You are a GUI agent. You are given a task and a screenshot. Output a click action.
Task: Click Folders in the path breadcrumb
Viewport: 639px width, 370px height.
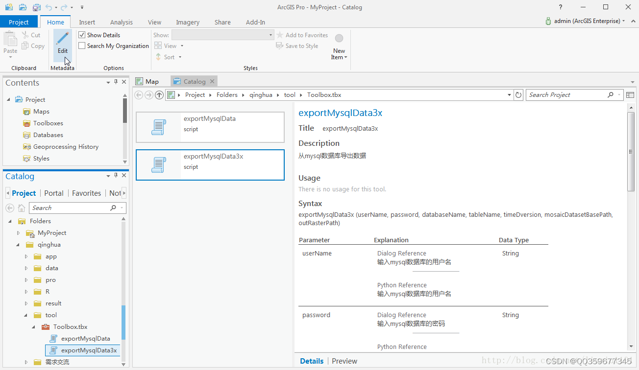227,95
